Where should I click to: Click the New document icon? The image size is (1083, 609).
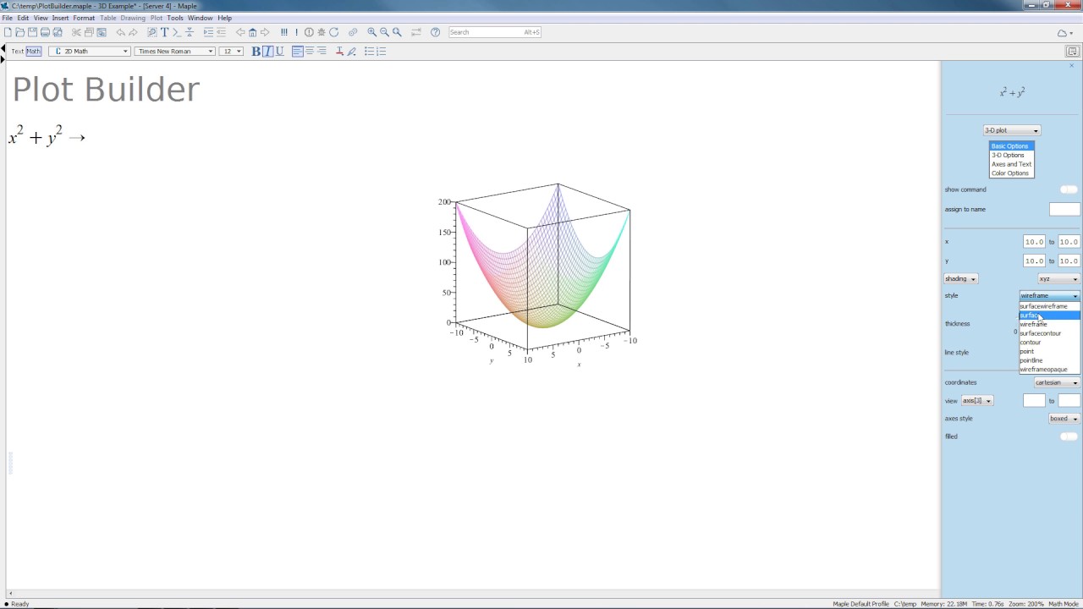click(x=8, y=32)
